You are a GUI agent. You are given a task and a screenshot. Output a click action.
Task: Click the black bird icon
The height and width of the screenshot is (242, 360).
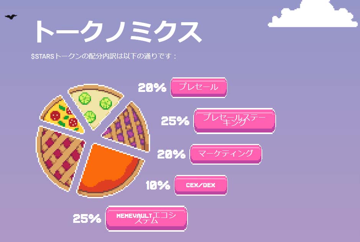coord(11,17)
